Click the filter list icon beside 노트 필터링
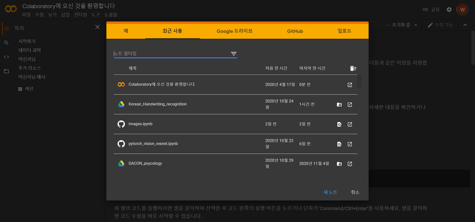The height and width of the screenshot is (222, 475). 234,54
